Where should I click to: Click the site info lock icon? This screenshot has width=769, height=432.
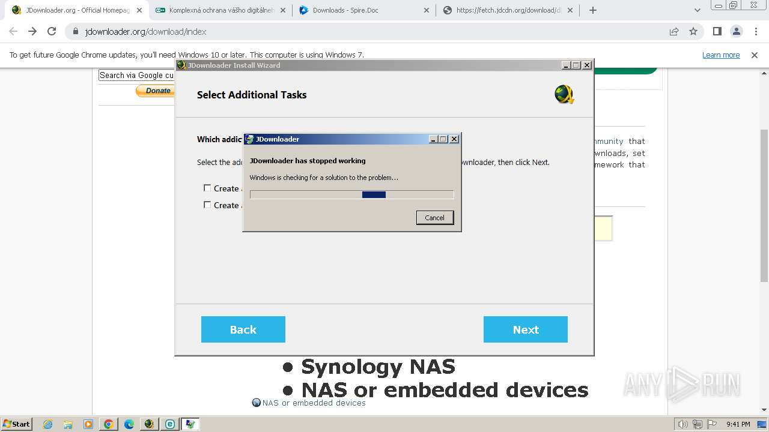pyautogui.click(x=76, y=32)
